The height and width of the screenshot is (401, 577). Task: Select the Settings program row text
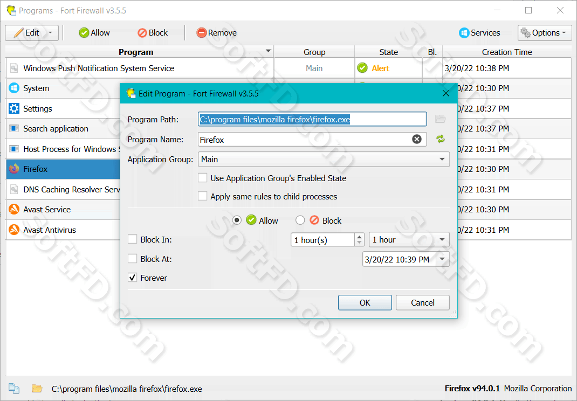[38, 109]
